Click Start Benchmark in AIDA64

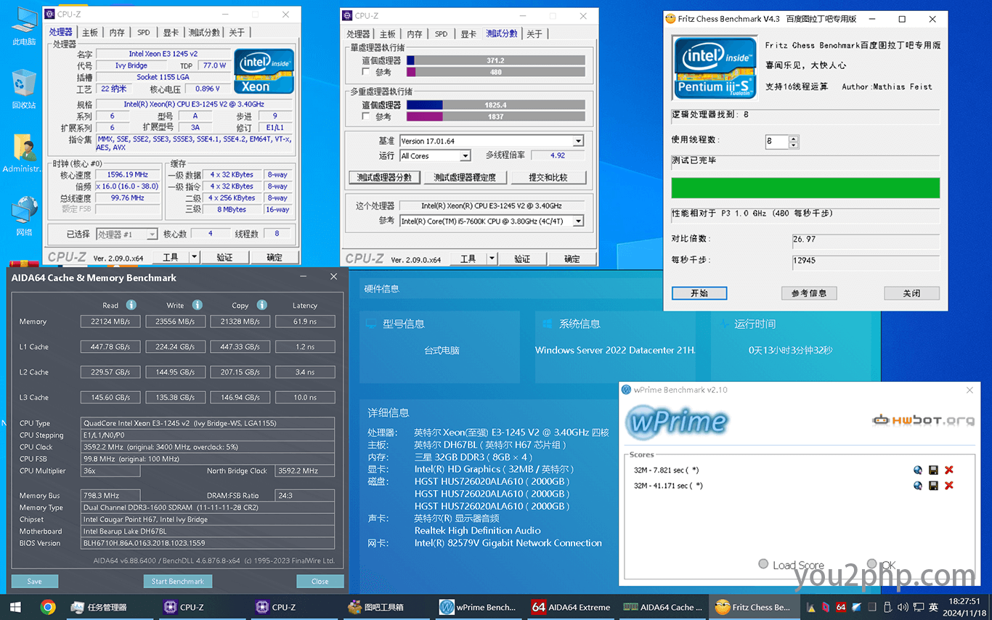[178, 582]
